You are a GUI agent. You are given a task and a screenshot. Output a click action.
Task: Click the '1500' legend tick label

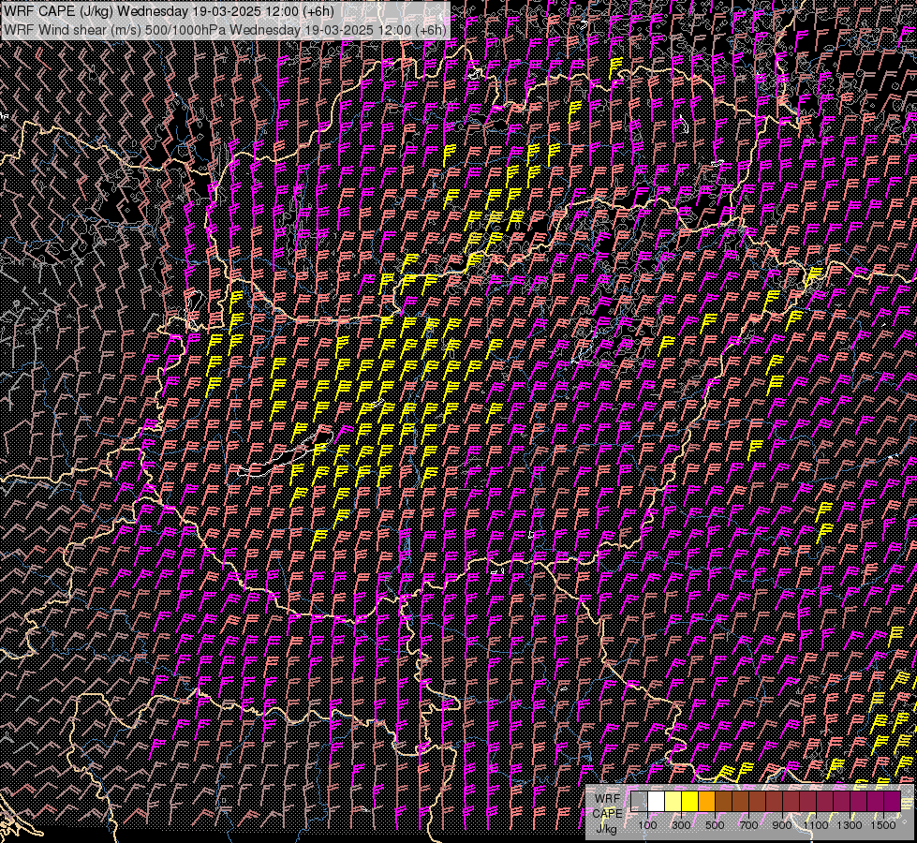pos(883,825)
